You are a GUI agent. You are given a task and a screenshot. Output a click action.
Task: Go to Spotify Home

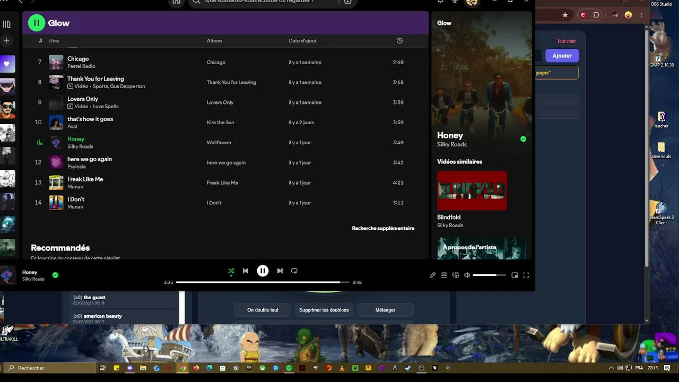pyautogui.click(x=176, y=2)
